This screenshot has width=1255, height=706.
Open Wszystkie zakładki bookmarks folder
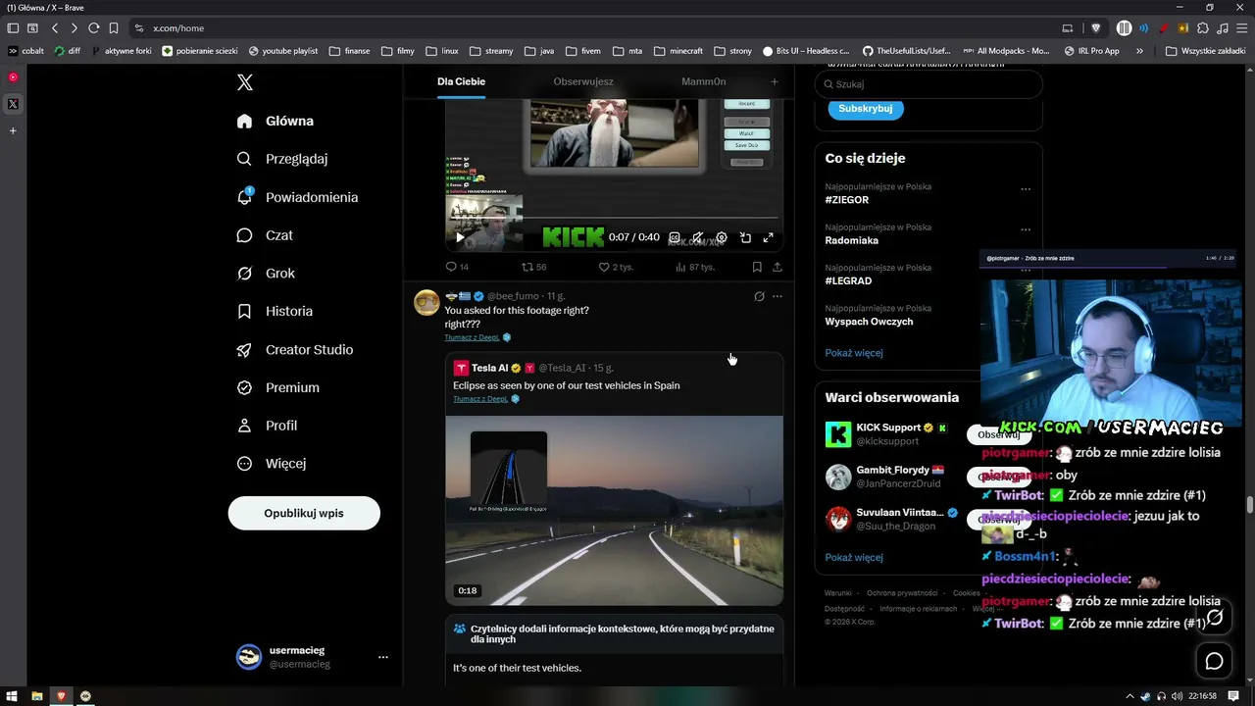point(1205,51)
